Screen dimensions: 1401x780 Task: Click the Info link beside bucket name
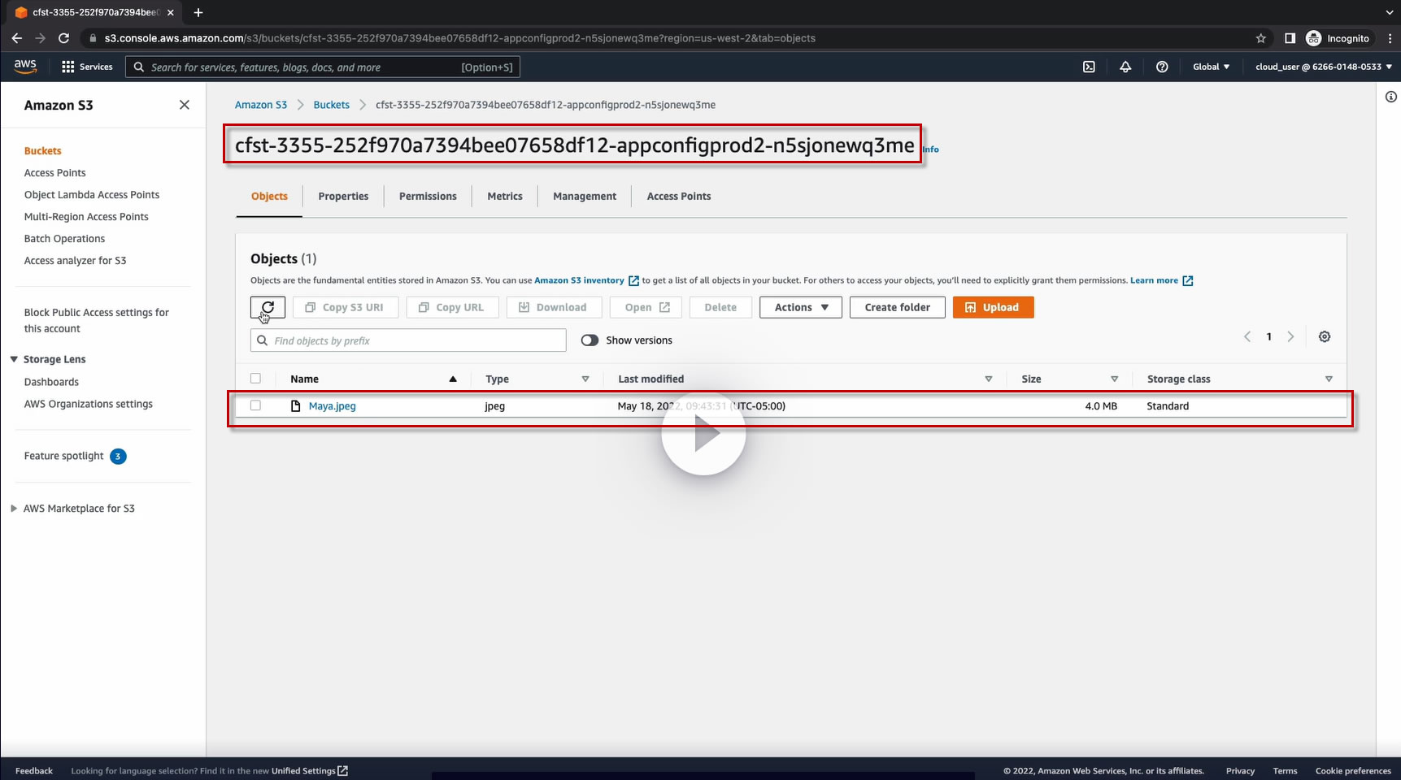click(931, 149)
